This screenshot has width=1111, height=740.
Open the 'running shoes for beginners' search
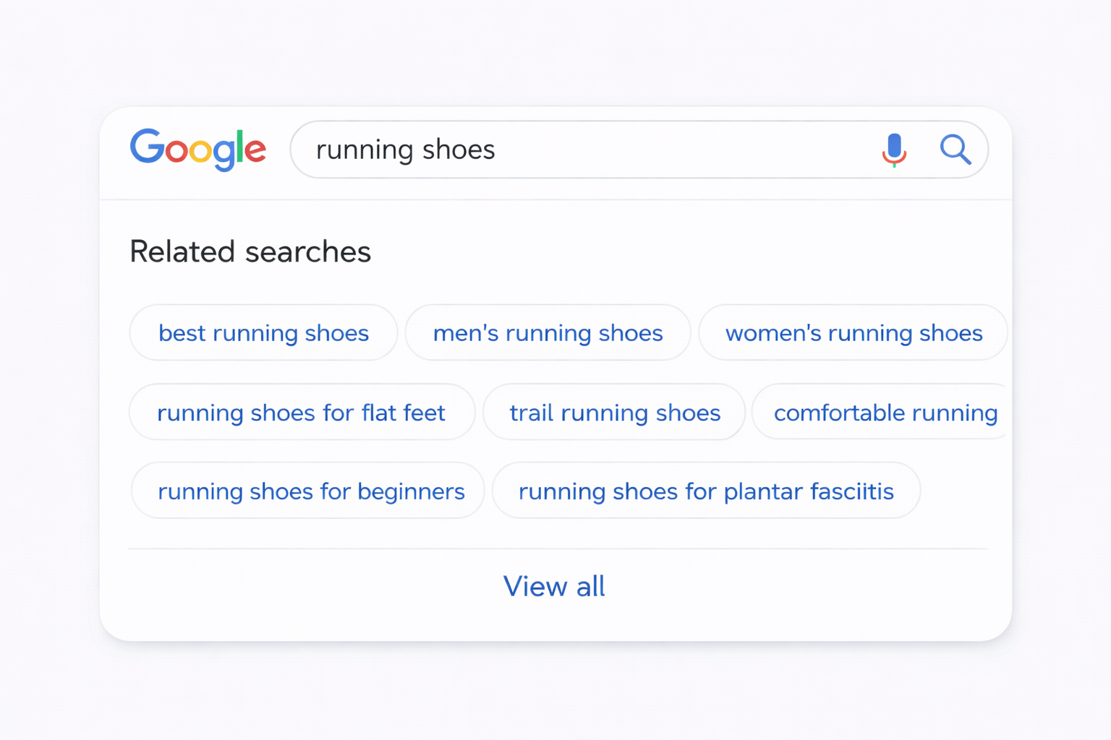pos(310,491)
